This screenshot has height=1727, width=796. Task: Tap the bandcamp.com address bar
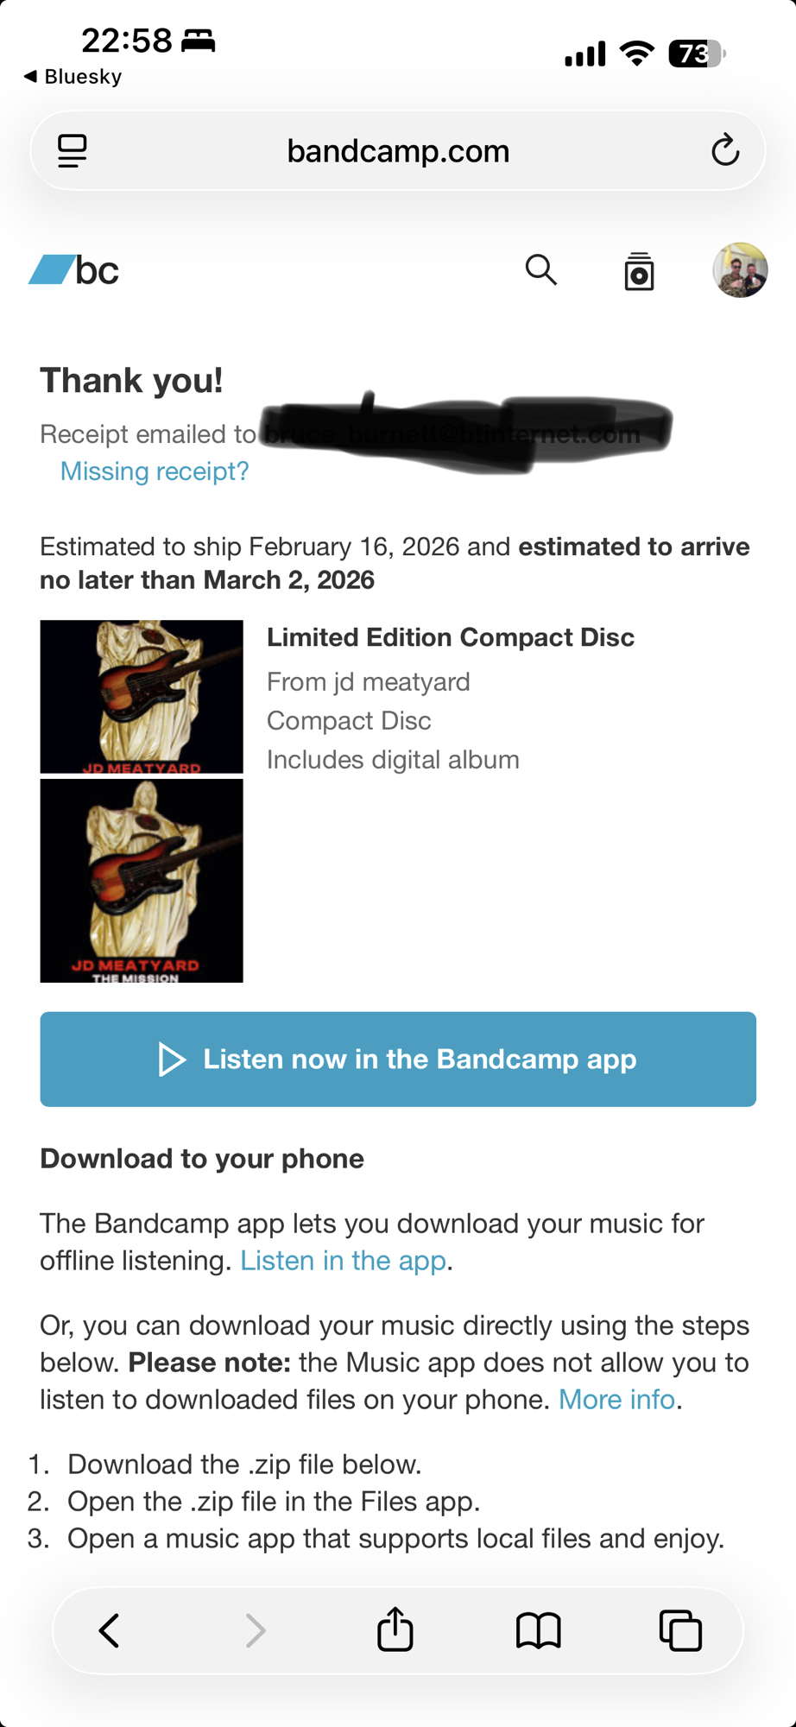(398, 151)
